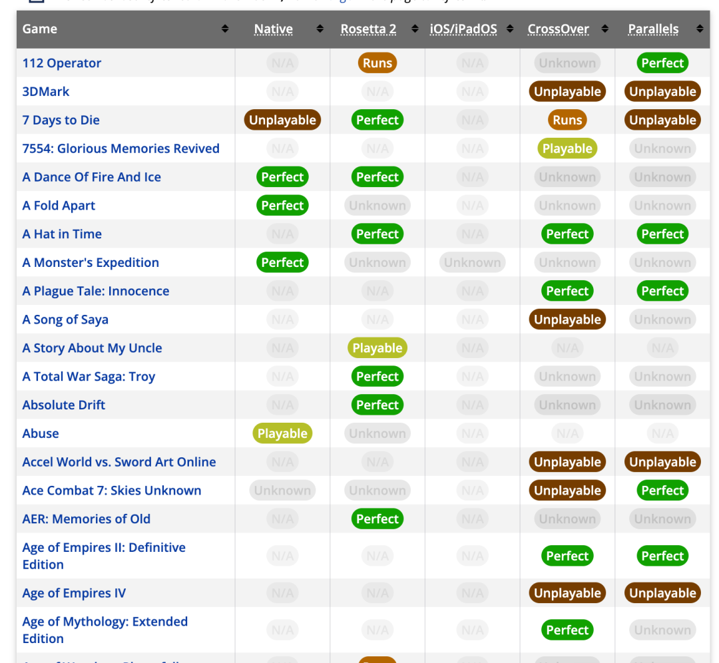Click Native Perfect badge for A Dance Of Fire And Ice

(282, 177)
